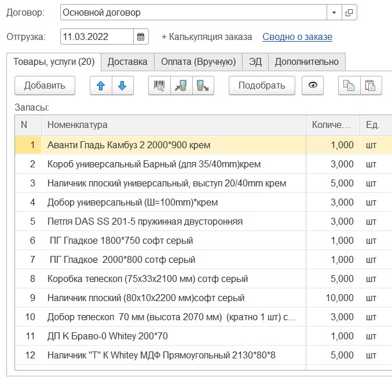The image size is (392, 381).
Task: Expand the Калькуляция заказа section
Action: click(x=207, y=37)
